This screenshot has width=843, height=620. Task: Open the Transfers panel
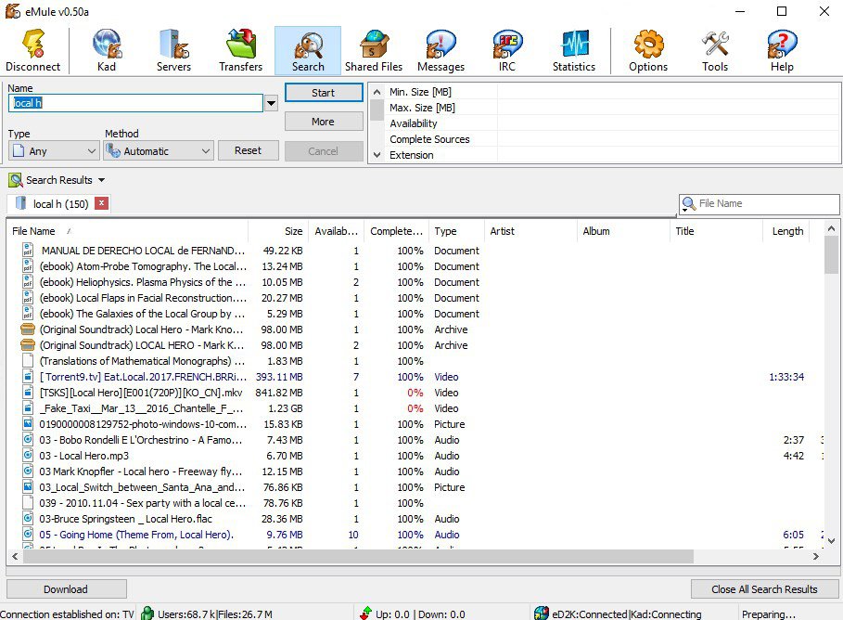[x=241, y=51]
